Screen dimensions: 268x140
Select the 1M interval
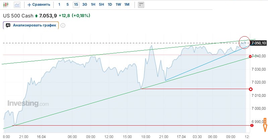click(x=126, y=5)
